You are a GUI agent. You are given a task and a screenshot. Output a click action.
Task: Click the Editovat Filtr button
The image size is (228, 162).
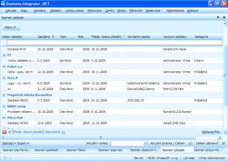[x=211, y=132]
